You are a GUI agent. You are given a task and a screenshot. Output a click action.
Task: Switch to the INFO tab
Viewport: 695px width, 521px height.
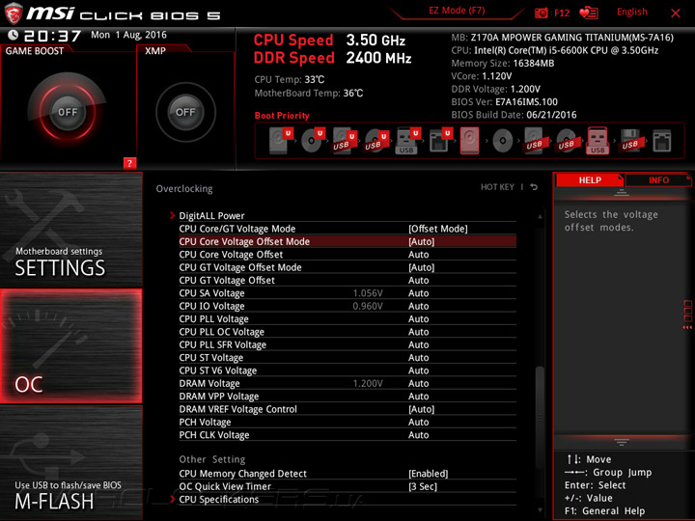[x=658, y=179]
